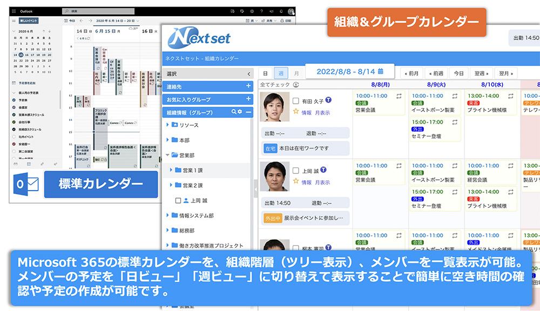Click Teams badge next to 有田 久子
The height and width of the screenshot is (311, 540).
(x=328, y=100)
